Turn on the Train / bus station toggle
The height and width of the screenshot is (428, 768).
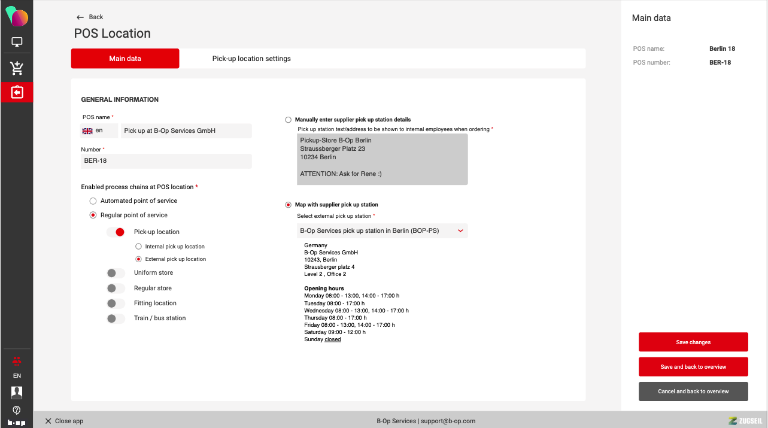coord(116,318)
